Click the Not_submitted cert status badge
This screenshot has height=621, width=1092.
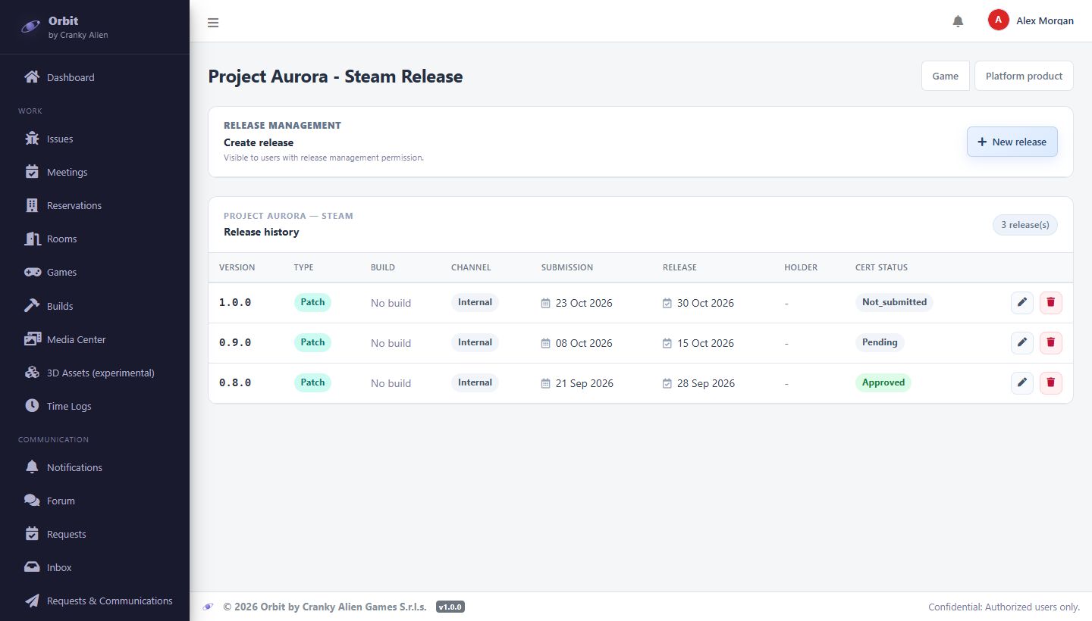point(894,302)
